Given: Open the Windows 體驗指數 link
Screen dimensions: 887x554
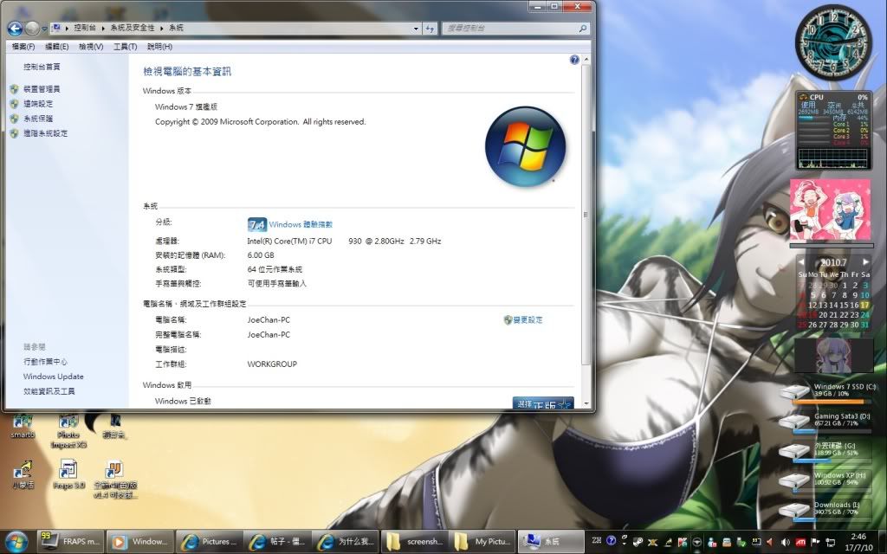Looking at the screenshot, I should click(301, 224).
